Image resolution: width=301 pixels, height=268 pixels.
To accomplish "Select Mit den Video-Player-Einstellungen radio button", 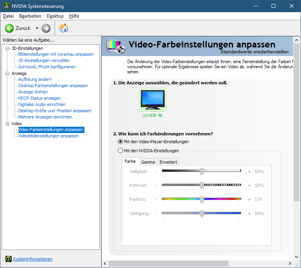I will [121, 141].
